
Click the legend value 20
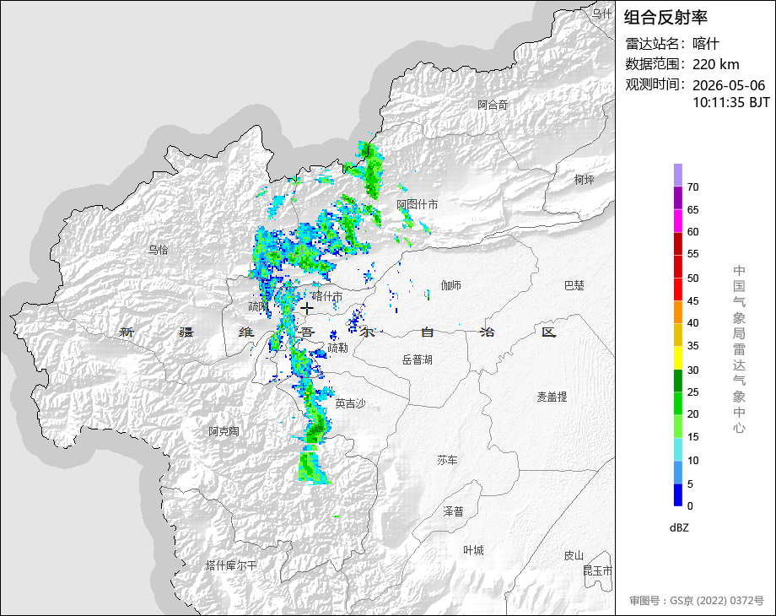point(692,414)
